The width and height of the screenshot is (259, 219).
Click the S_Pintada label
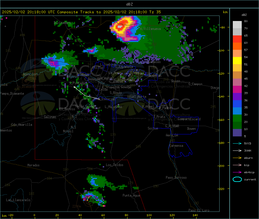point(77,83)
